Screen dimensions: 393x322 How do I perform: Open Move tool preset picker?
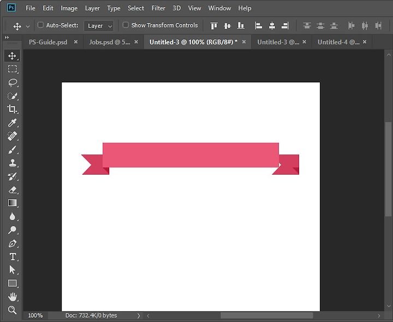pos(28,26)
